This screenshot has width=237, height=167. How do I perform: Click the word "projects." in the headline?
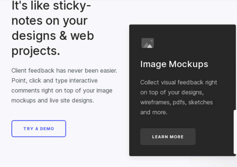point(36,51)
